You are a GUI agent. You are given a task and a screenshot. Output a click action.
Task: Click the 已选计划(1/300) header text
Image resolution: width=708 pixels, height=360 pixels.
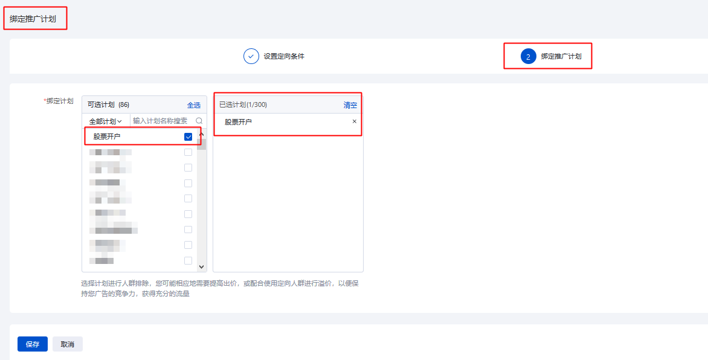[x=243, y=104]
